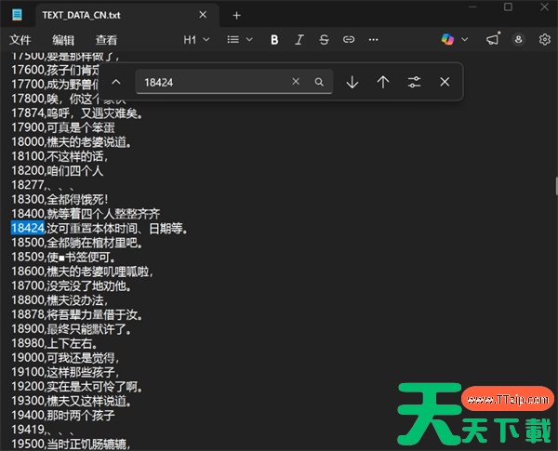Image resolution: width=558 pixels, height=451 pixels.
Task: Click line 18300,全都得饿死!
Action: tap(60, 199)
